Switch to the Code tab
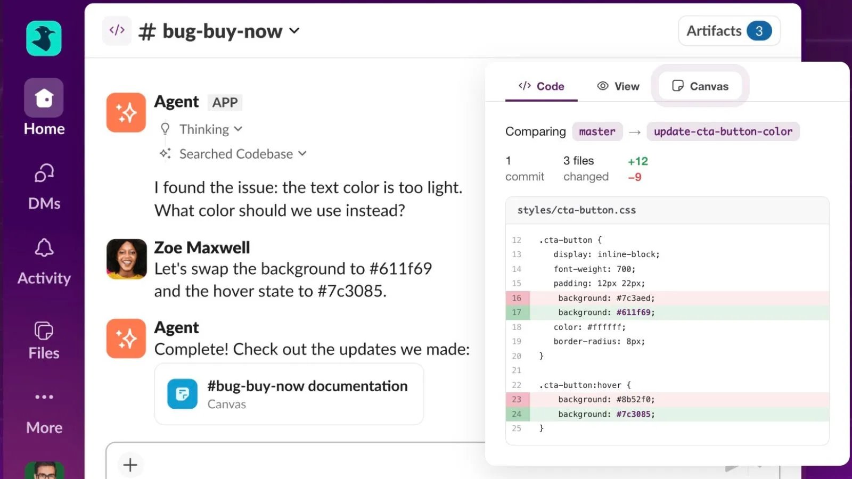The width and height of the screenshot is (852, 479). [541, 86]
